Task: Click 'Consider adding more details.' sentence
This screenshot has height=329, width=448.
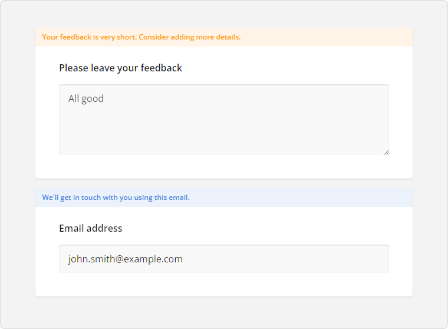Action: click(x=189, y=37)
